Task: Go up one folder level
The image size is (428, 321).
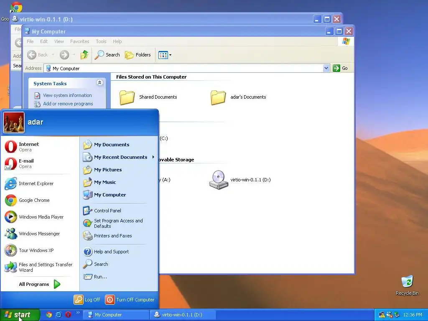Action: tap(84, 55)
